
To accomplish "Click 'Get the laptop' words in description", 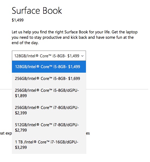I will point(125,32).
